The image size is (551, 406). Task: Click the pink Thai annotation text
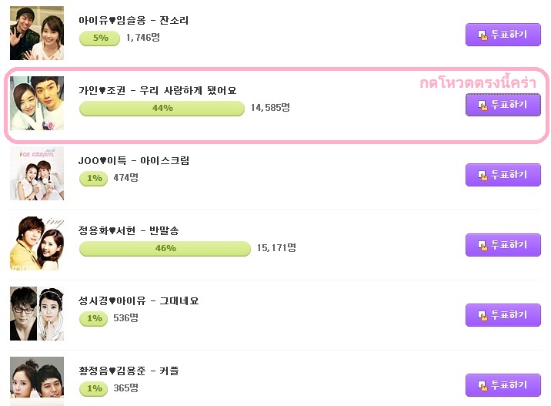point(478,82)
